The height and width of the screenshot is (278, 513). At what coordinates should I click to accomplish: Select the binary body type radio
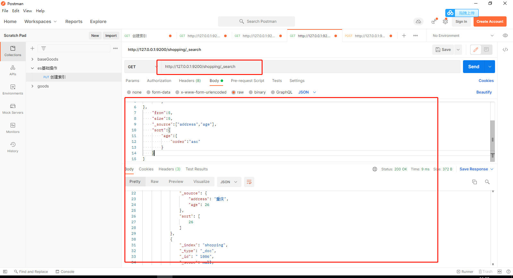[x=251, y=92]
